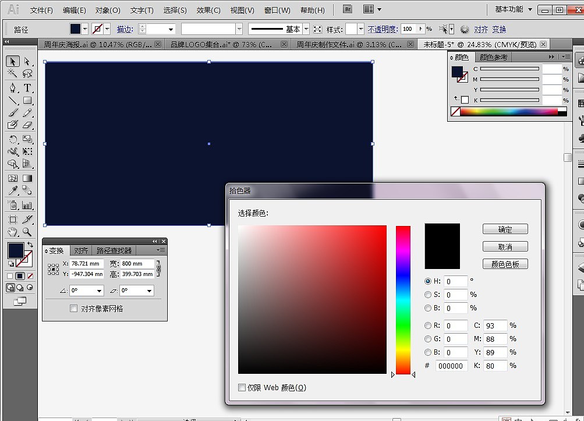The image size is (584, 421).
Task: Open the 效果(C) menu
Action: click(208, 10)
